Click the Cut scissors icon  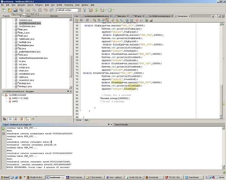click(x=28, y=10)
